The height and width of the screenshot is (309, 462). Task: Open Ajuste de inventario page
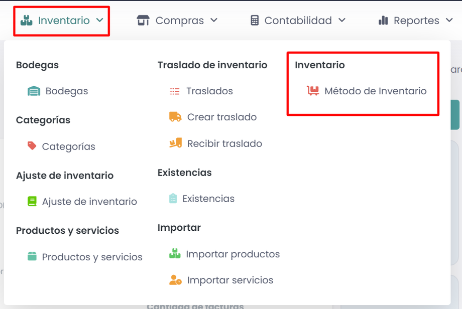[89, 202]
